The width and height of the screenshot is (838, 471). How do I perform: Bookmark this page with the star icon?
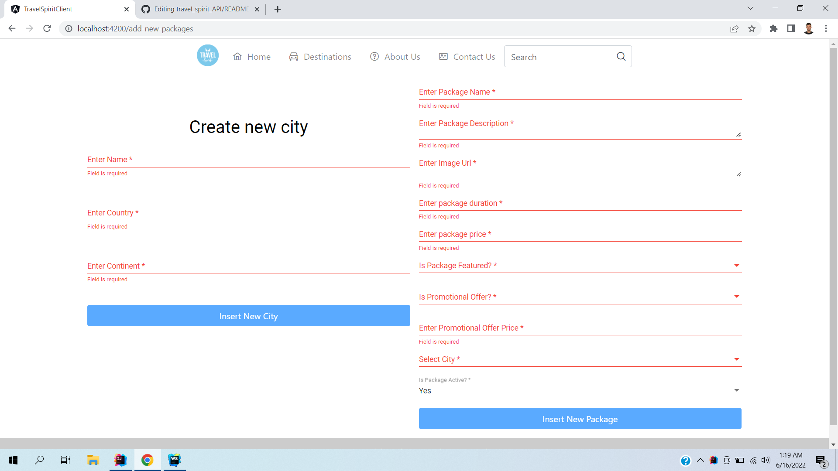752,29
